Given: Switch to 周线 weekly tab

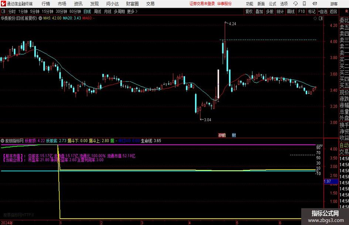Looking at the screenshot, I should [x=97, y=11].
